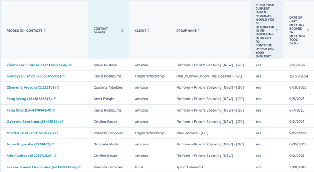Screen dimensions: 314x172
Task: Click external link icon next to Glendys Luismar
Action: (63, 76)
